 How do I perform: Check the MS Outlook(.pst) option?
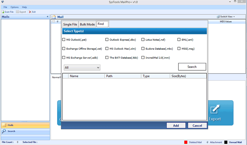64,39
